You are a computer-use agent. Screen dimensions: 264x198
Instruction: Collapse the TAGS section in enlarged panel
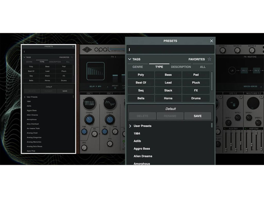(x=130, y=59)
